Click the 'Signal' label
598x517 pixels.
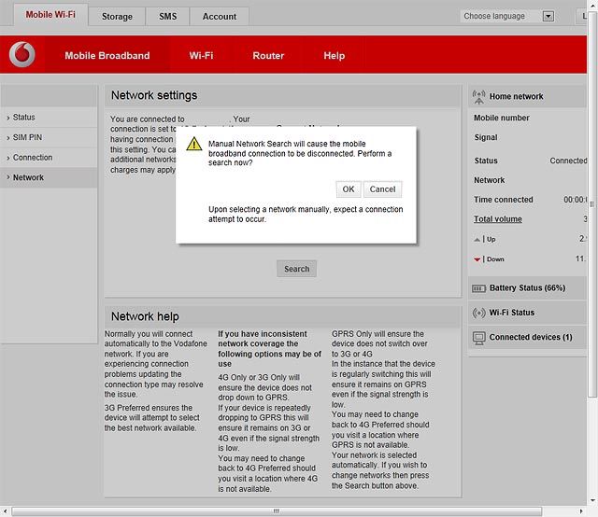tap(486, 137)
